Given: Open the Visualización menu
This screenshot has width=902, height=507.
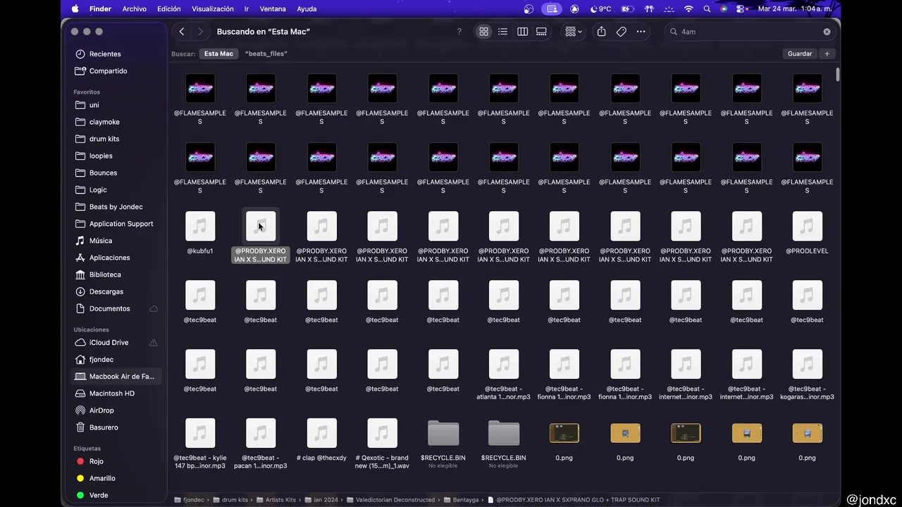Looking at the screenshot, I should [x=213, y=9].
